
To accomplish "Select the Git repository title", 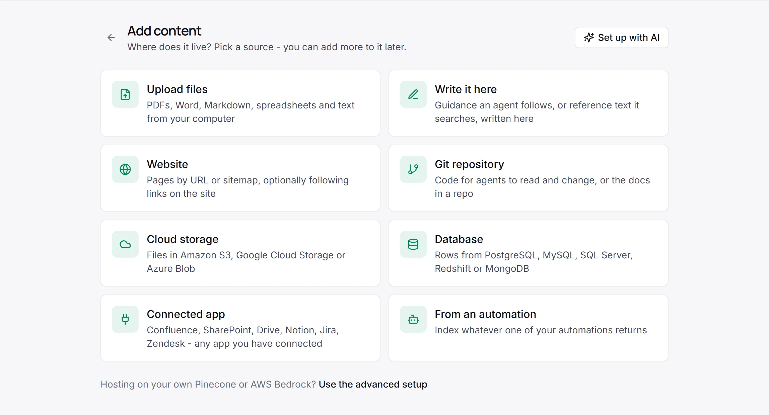I will pyautogui.click(x=469, y=164).
